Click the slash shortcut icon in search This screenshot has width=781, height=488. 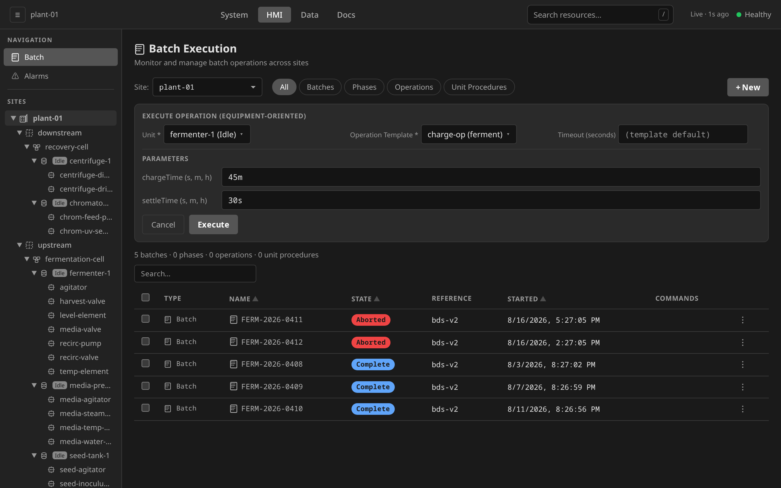click(x=663, y=15)
